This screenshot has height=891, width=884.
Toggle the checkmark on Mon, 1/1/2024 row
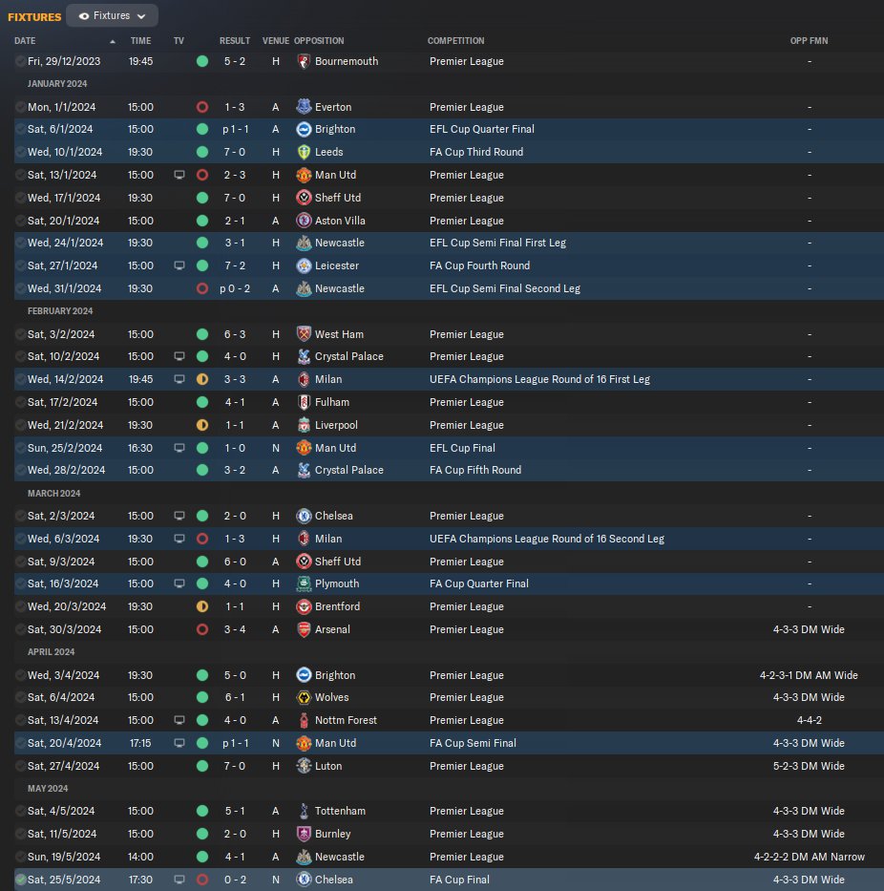(20, 107)
